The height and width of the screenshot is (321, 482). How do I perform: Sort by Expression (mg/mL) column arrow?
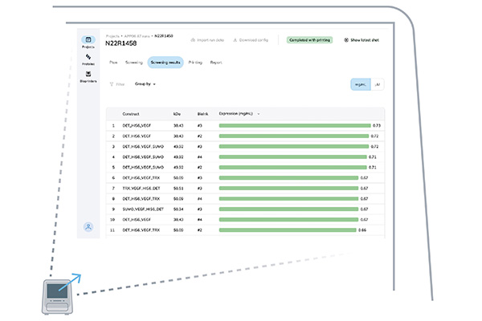tap(259, 114)
